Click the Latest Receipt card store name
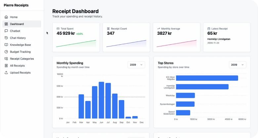Screen dimensions: 258x138 click(219, 39)
